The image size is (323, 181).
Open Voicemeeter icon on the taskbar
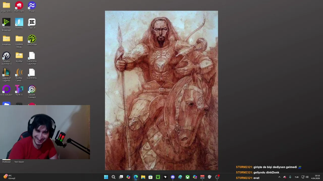pos(202,177)
